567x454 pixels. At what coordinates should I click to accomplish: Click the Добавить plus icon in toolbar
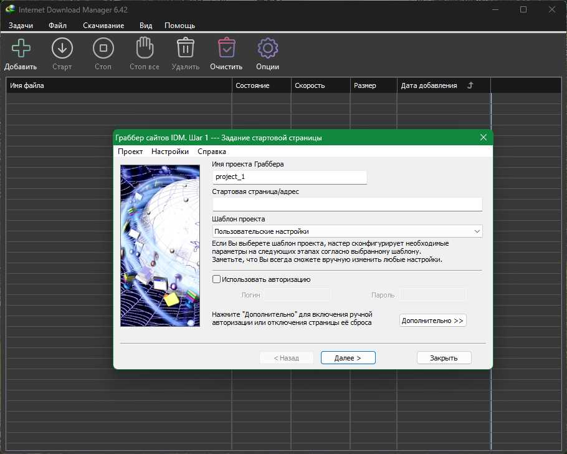pos(21,48)
